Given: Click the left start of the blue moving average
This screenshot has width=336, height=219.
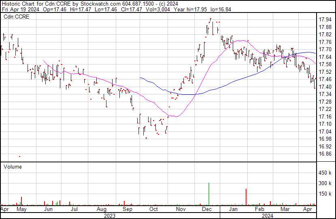Looking at the screenshot, I should [140, 77].
